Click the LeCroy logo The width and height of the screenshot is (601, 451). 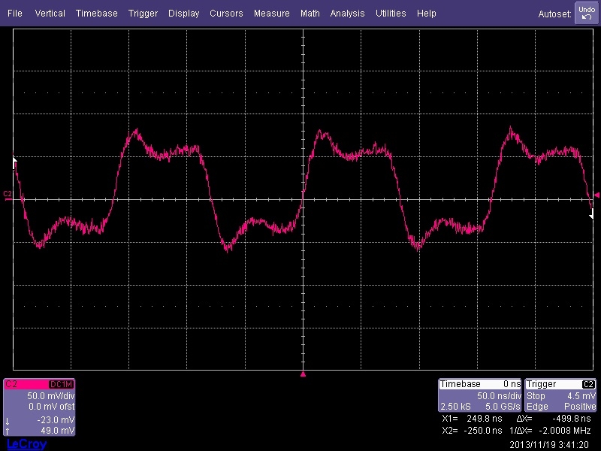[26, 444]
